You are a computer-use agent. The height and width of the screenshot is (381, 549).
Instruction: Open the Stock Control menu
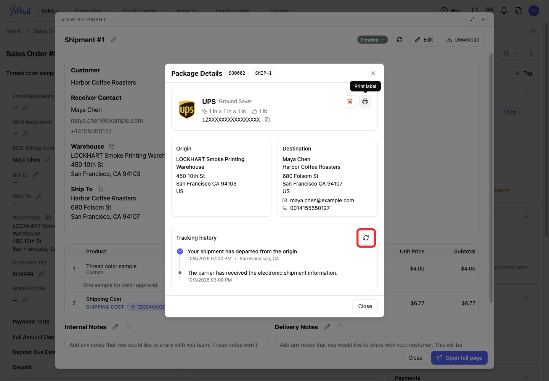tap(142, 11)
